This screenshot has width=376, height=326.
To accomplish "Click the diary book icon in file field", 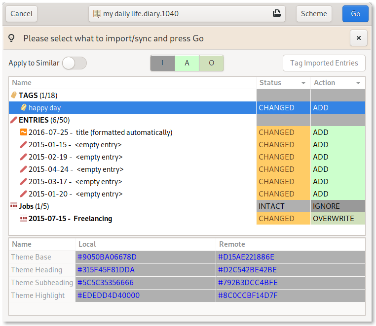I will point(97,14).
